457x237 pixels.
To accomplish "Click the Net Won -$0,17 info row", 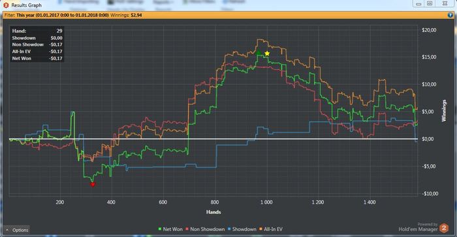I will pos(37,58).
